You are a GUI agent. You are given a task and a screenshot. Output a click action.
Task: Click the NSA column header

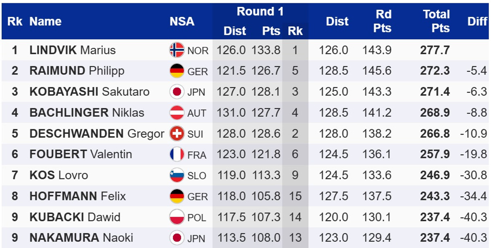click(x=182, y=21)
